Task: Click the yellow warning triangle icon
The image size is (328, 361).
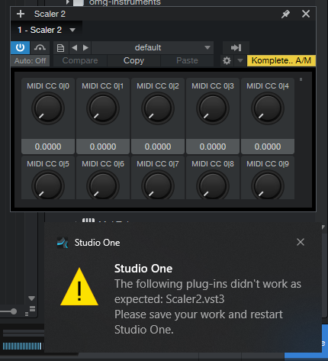Action: 79,287
